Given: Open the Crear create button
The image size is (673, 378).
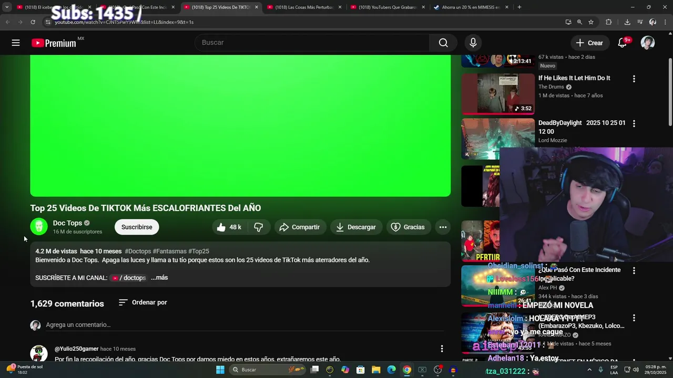Looking at the screenshot, I should click(589, 43).
